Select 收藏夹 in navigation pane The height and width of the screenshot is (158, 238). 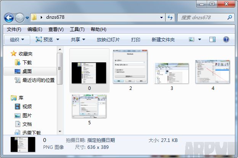click(x=26, y=54)
